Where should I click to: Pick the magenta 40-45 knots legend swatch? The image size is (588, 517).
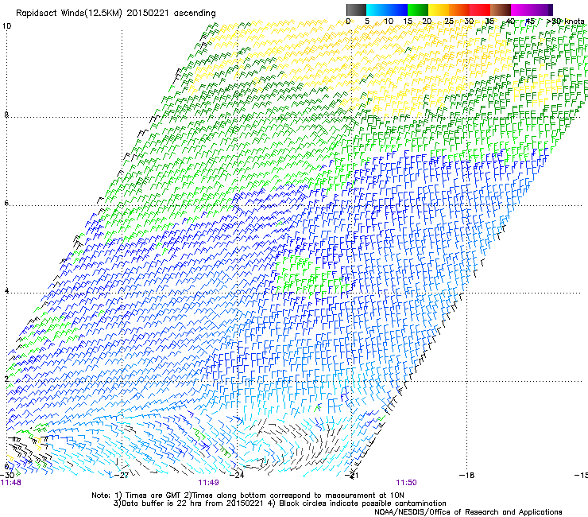(521, 10)
